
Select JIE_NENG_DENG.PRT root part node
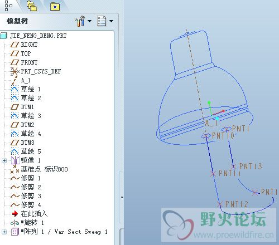pyautogui.click(x=38, y=36)
